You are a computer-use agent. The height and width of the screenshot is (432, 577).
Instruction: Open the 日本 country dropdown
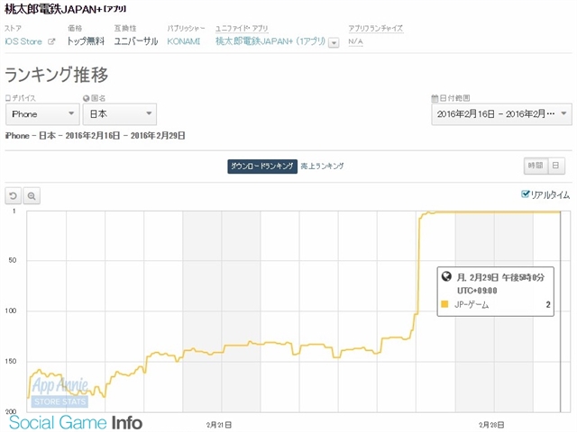[x=120, y=114]
